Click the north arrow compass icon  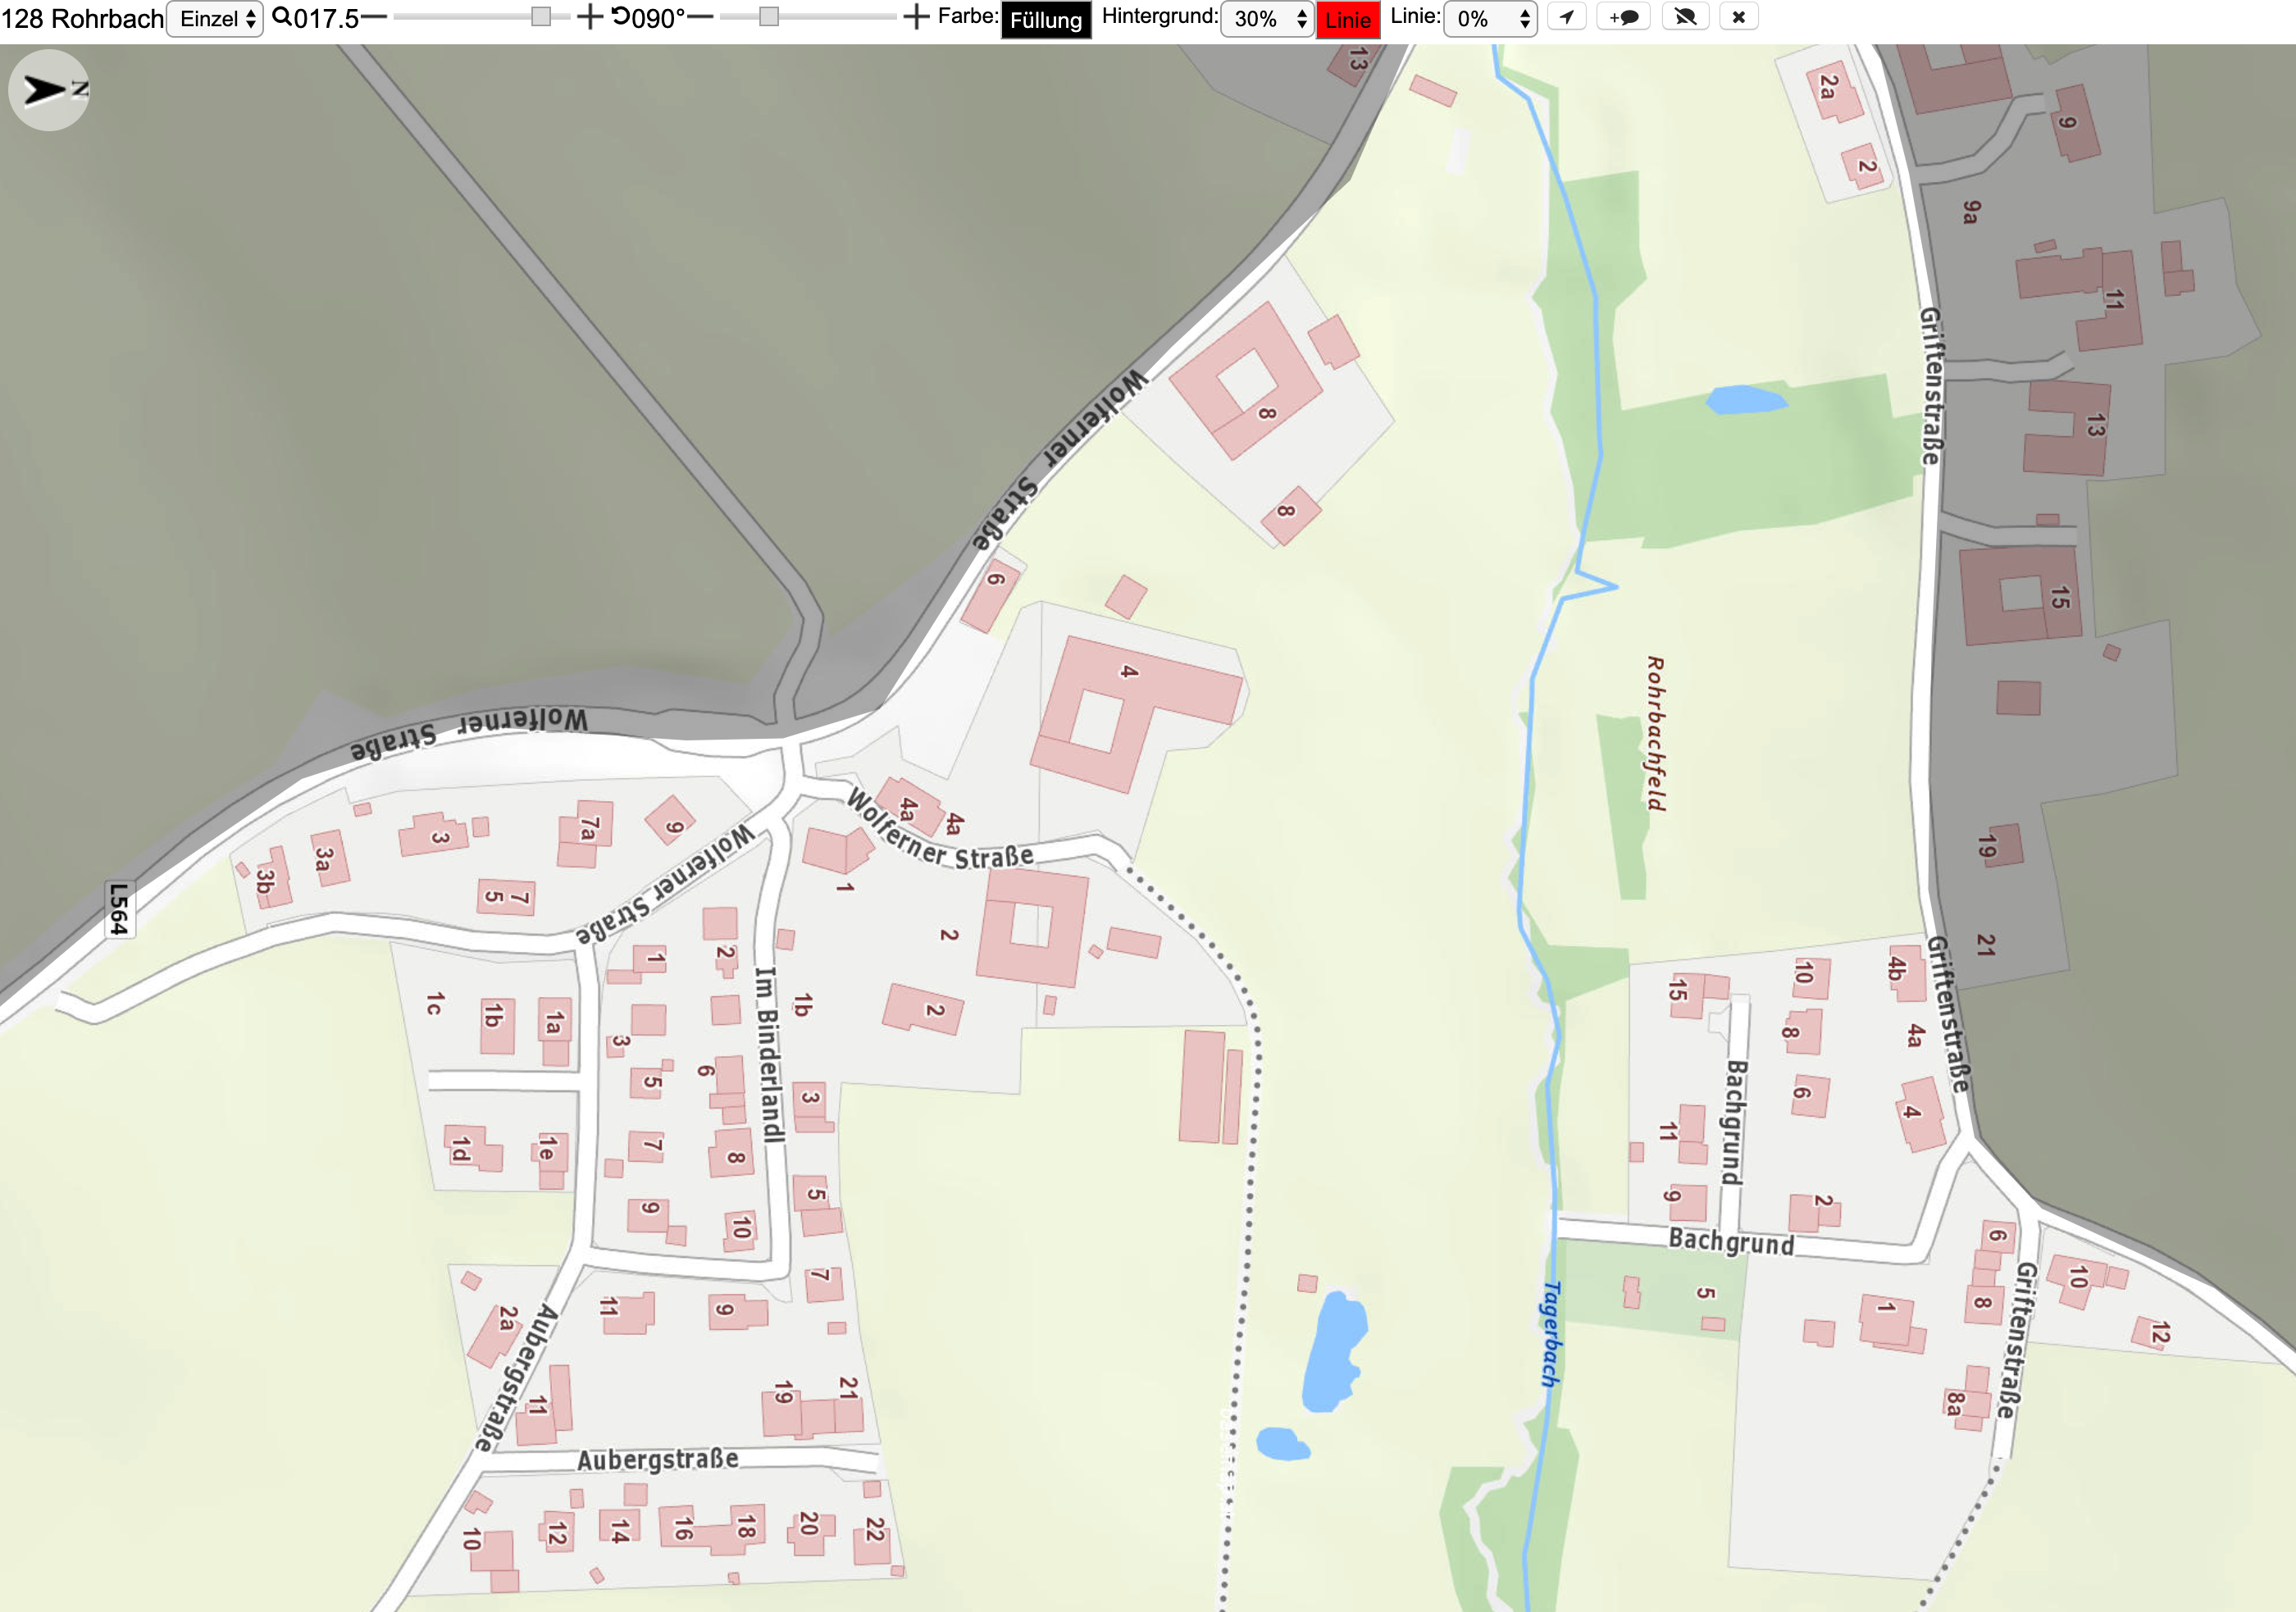pyautogui.click(x=49, y=90)
